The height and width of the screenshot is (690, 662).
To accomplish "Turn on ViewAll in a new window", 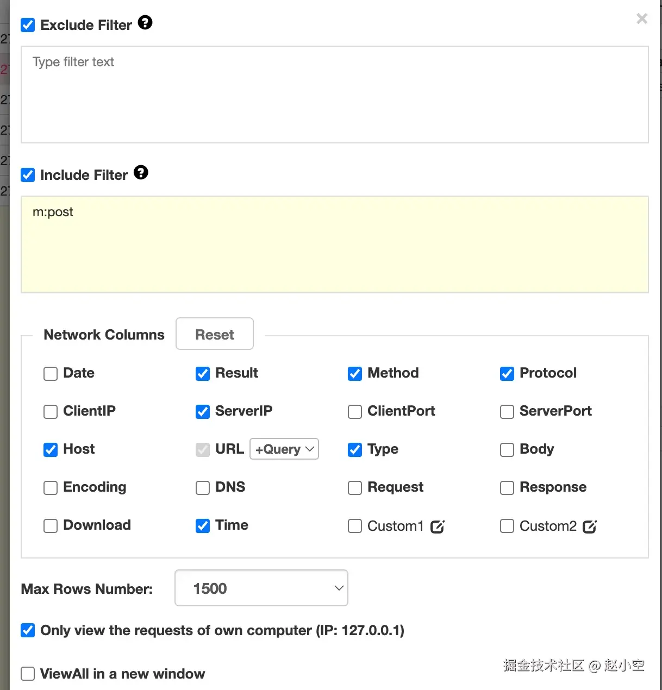I will (x=28, y=674).
